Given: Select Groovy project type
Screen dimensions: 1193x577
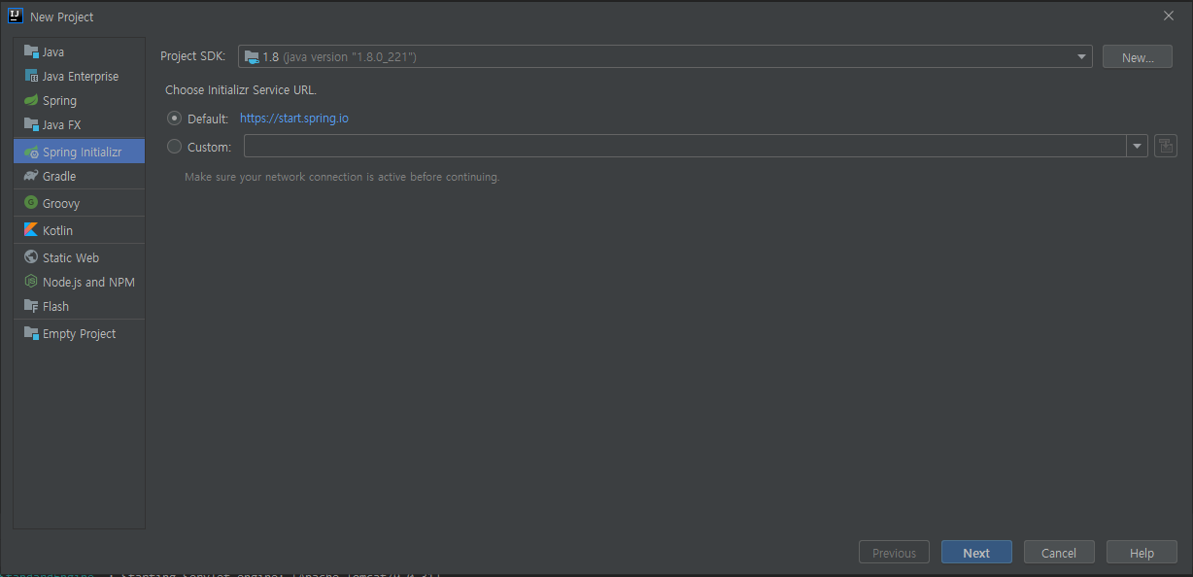Looking at the screenshot, I should [x=79, y=203].
